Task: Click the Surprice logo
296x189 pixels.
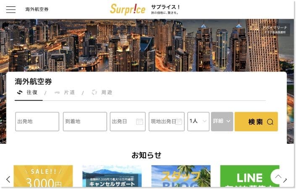Action: click(x=128, y=9)
